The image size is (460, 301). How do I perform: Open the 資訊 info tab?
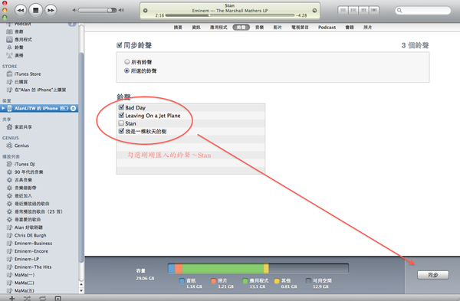(196, 28)
